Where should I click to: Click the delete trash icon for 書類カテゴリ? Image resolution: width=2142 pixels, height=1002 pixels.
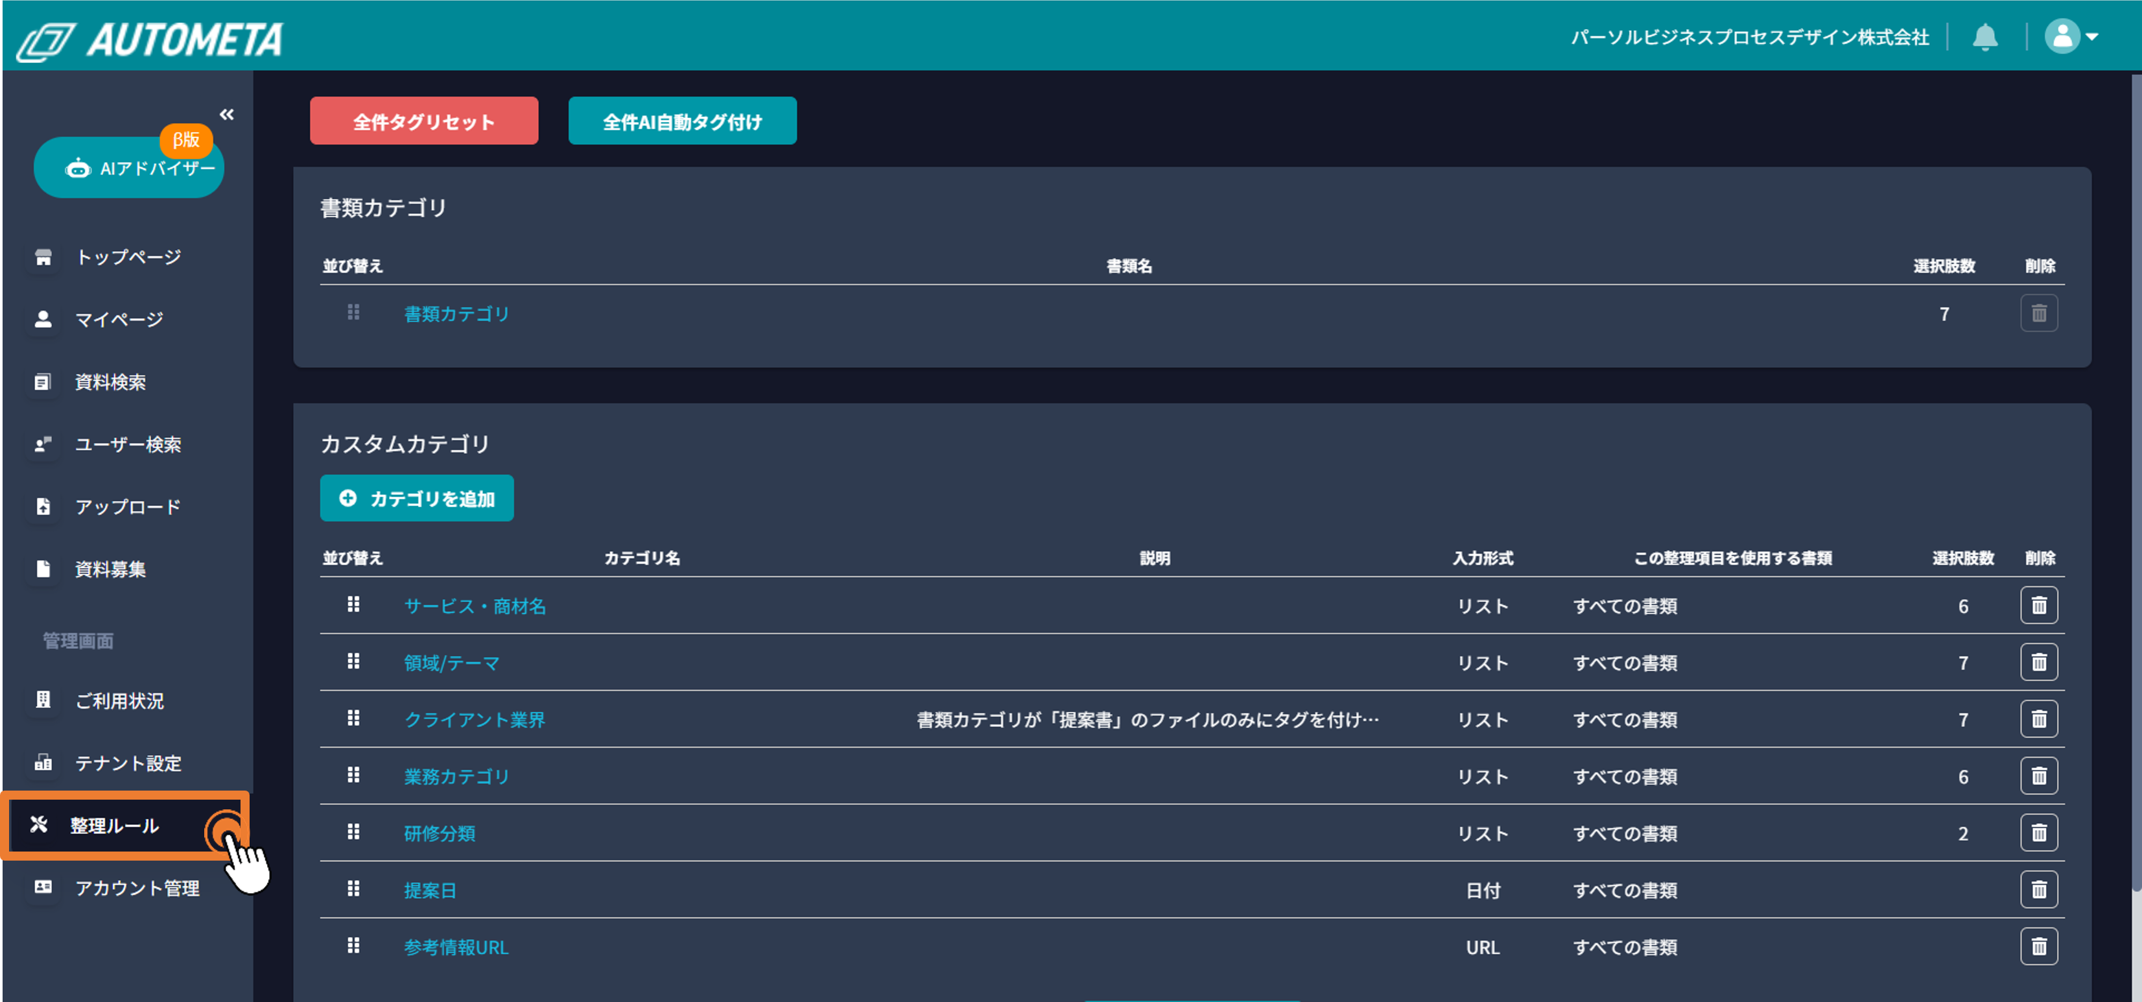2039,313
